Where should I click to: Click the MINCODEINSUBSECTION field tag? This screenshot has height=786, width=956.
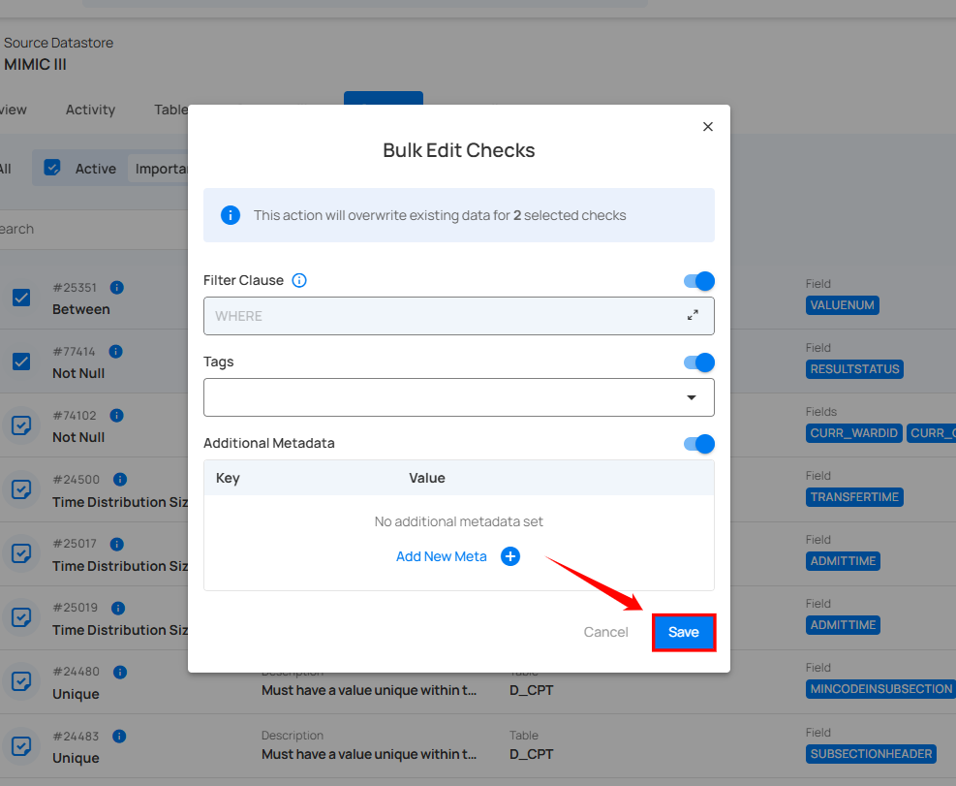pyautogui.click(x=880, y=689)
